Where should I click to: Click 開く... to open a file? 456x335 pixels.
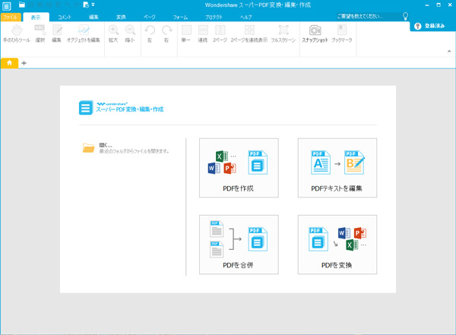tap(106, 145)
